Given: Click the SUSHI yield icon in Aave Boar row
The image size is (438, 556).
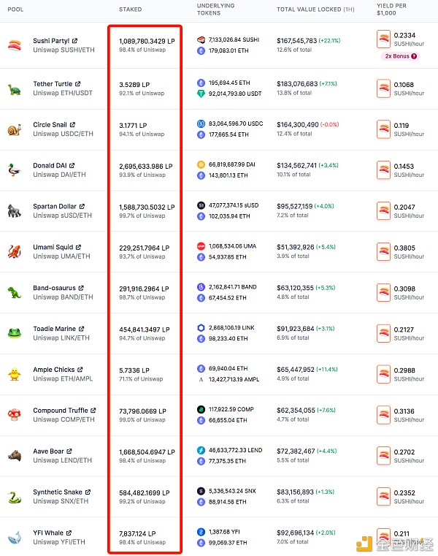Looking at the screenshot, I should (x=384, y=456).
